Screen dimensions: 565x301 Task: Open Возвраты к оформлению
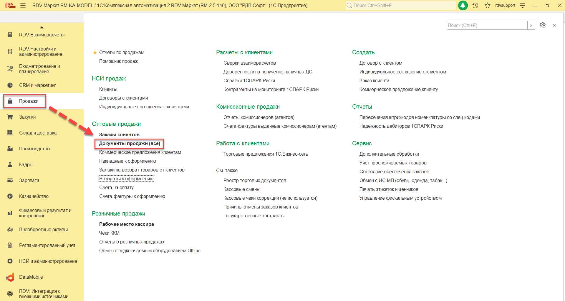tap(126, 179)
